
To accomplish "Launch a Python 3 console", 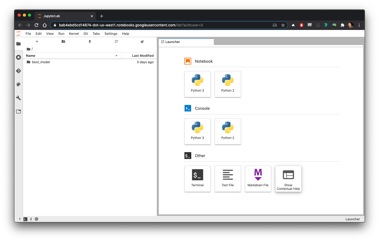I will click(x=198, y=132).
